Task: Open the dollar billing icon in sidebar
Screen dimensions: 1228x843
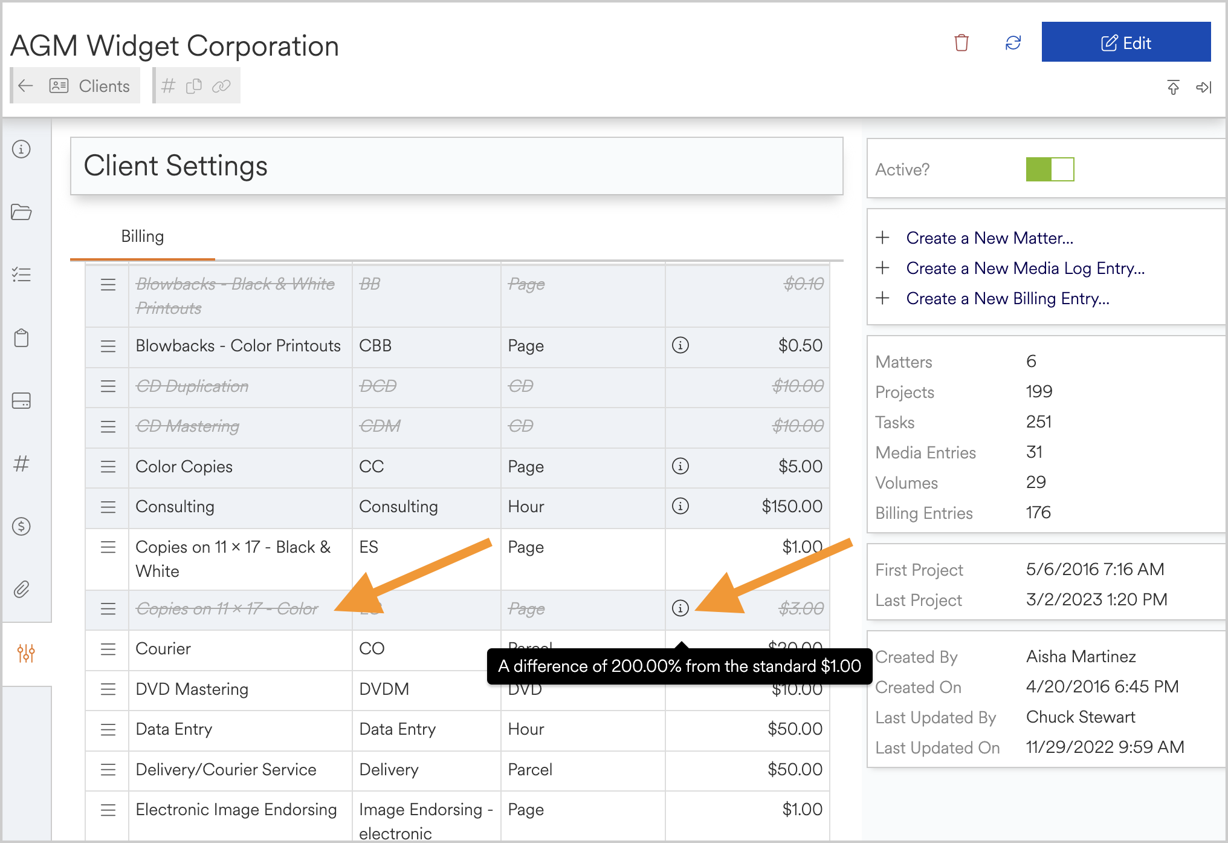Action: coord(21,526)
